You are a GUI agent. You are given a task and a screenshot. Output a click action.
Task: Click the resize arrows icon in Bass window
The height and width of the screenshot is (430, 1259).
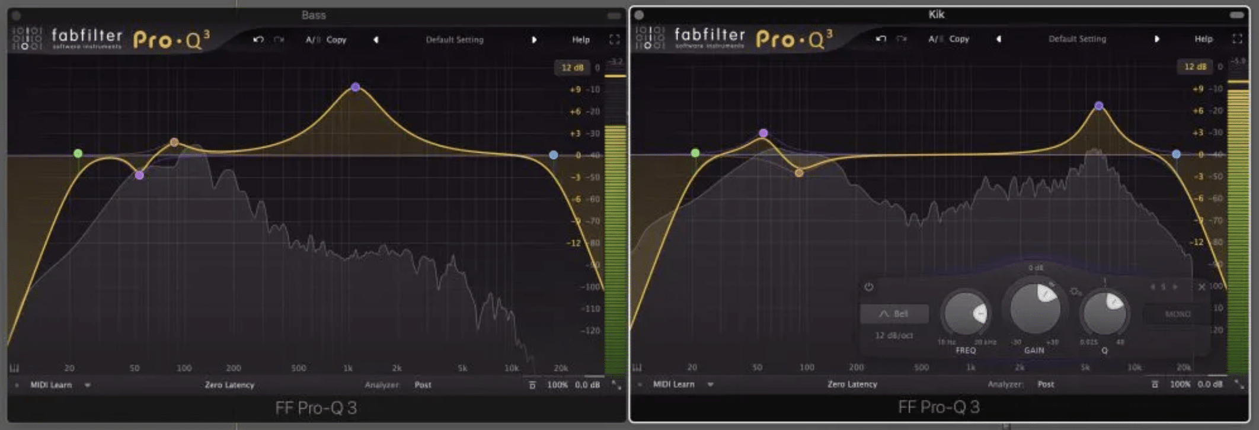tap(616, 385)
